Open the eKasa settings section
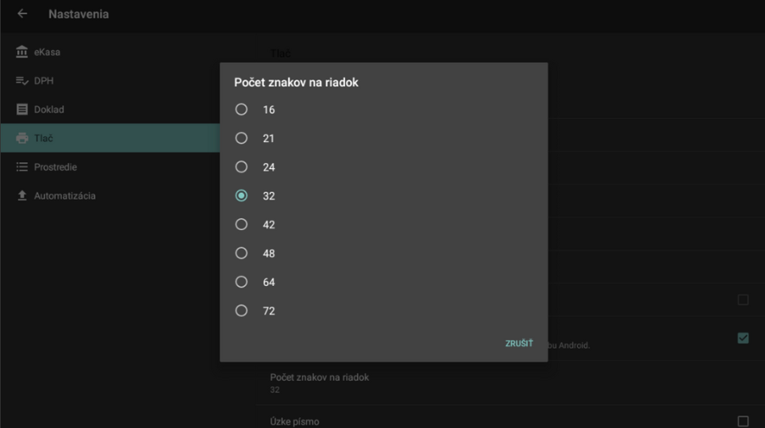765x428 pixels. pos(47,52)
